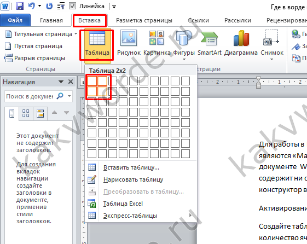Click the first line indent marker on the ruler
This screenshot has width=307, height=244.
259,79
